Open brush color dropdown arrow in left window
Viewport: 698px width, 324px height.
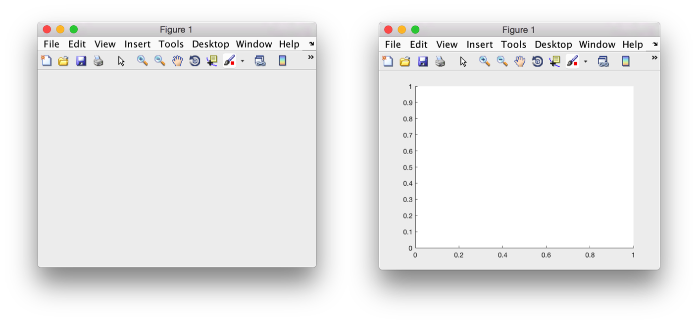coord(243,61)
